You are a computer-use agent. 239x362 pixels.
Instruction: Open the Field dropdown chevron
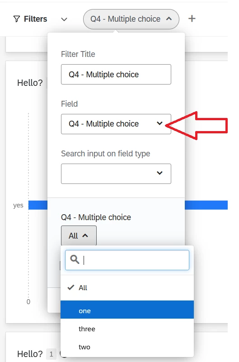tap(159, 123)
